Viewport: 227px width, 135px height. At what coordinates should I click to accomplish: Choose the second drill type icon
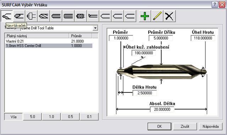click(x=19, y=16)
